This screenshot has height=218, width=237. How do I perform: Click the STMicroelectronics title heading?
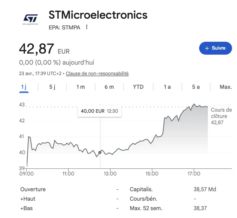click(98, 15)
